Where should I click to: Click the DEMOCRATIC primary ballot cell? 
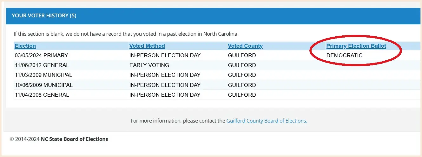point(344,55)
